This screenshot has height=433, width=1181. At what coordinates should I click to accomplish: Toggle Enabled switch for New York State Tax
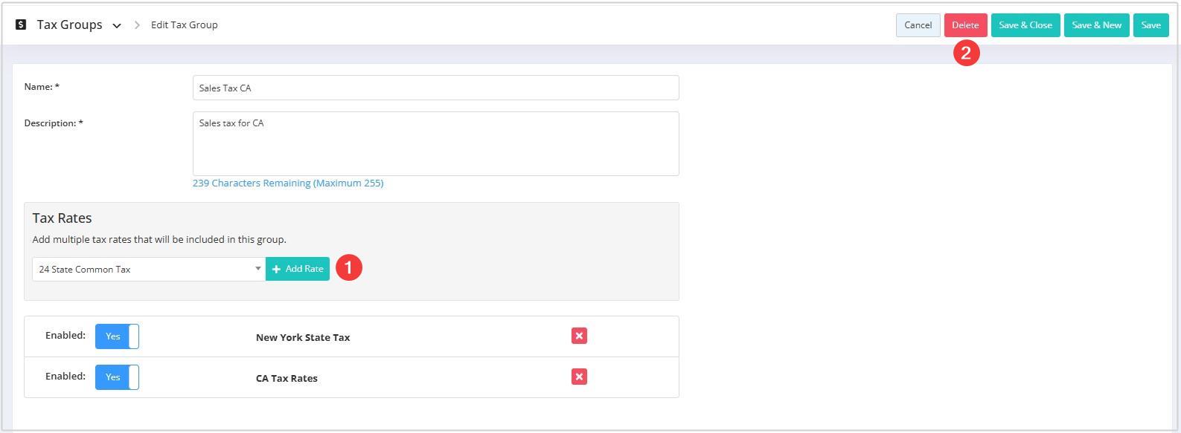tap(117, 336)
